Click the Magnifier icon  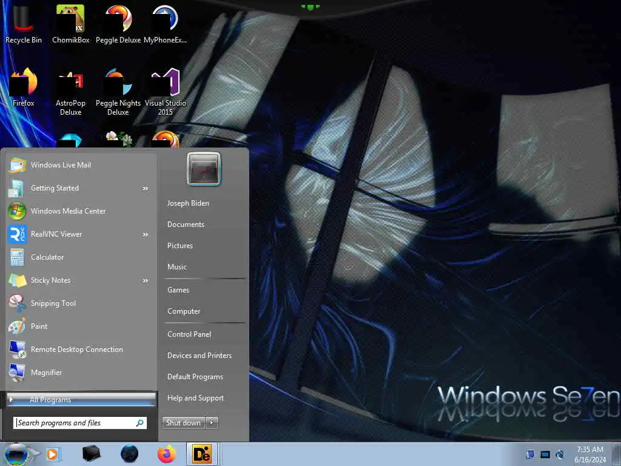(x=17, y=373)
